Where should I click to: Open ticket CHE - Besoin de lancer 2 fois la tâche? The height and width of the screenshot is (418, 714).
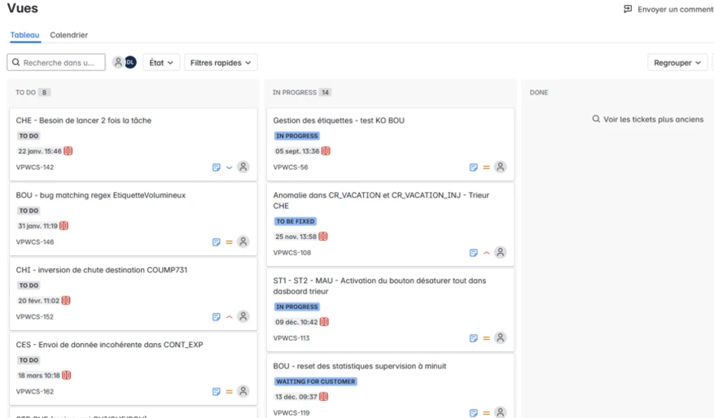click(x=84, y=120)
